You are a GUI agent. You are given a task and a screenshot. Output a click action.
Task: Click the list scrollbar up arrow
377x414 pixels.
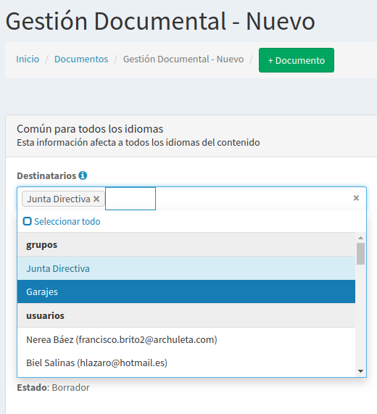(360, 238)
